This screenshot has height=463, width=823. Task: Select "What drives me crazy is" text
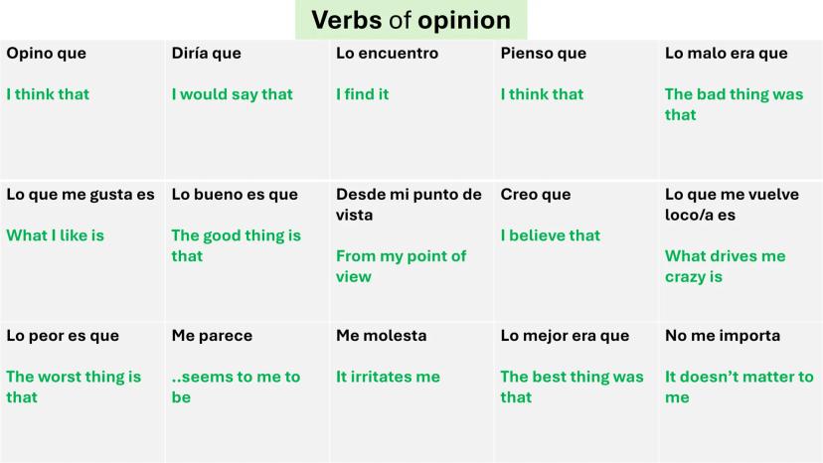tap(725, 266)
